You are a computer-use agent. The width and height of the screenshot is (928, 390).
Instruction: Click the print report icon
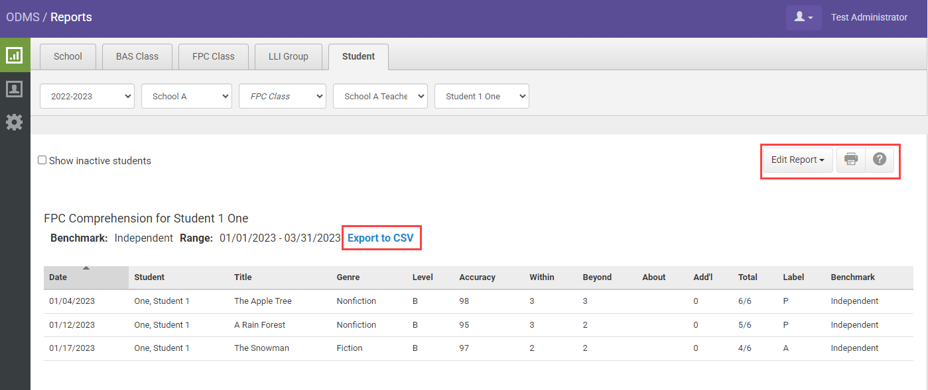[851, 160]
